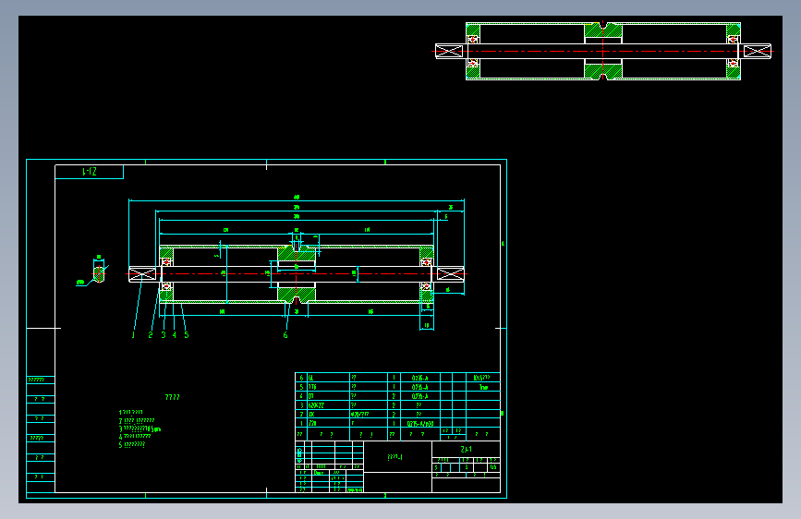
Task: Select balloon number 5 below the assembly
Action: [x=187, y=335]
